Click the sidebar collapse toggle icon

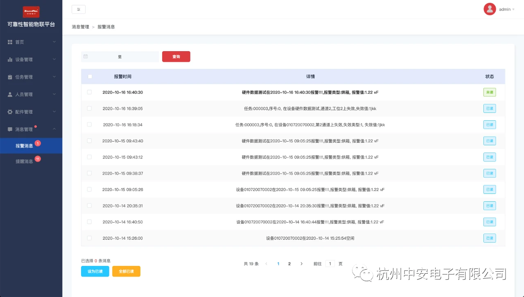(x=79, y=9)
